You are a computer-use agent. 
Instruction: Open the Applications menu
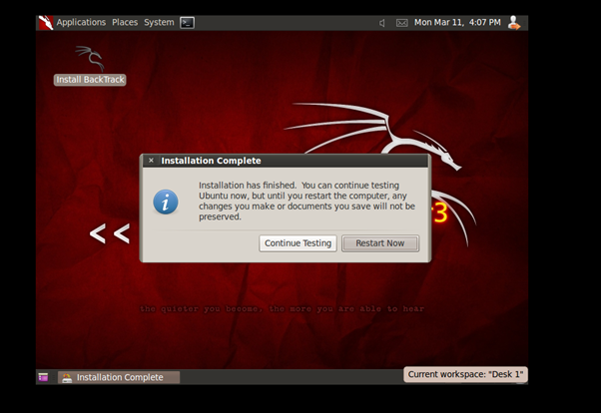pyautogui.click(x=81, y=22)
